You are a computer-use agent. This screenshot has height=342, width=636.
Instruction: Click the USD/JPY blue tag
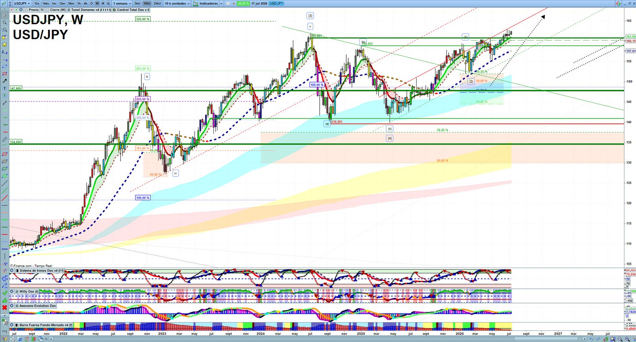276,3
